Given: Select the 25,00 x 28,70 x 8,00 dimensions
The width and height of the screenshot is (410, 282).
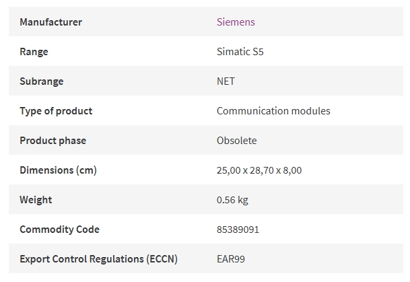Looking at the screenshot, I should (x=259, y=170).
